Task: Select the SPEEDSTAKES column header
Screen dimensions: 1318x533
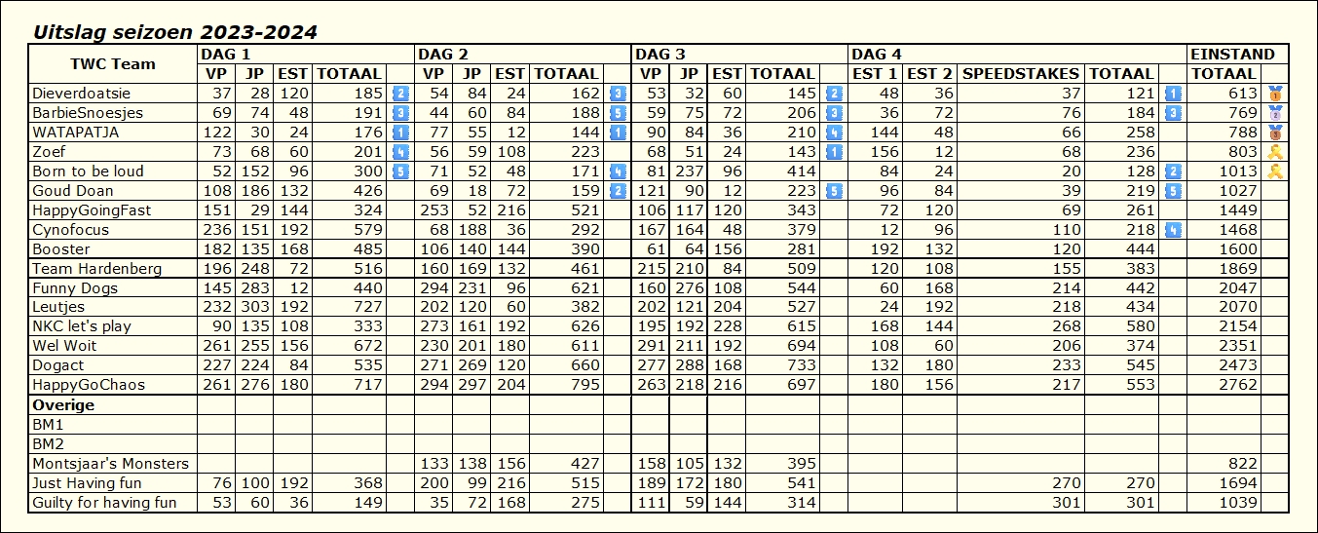Action: 1020,74
